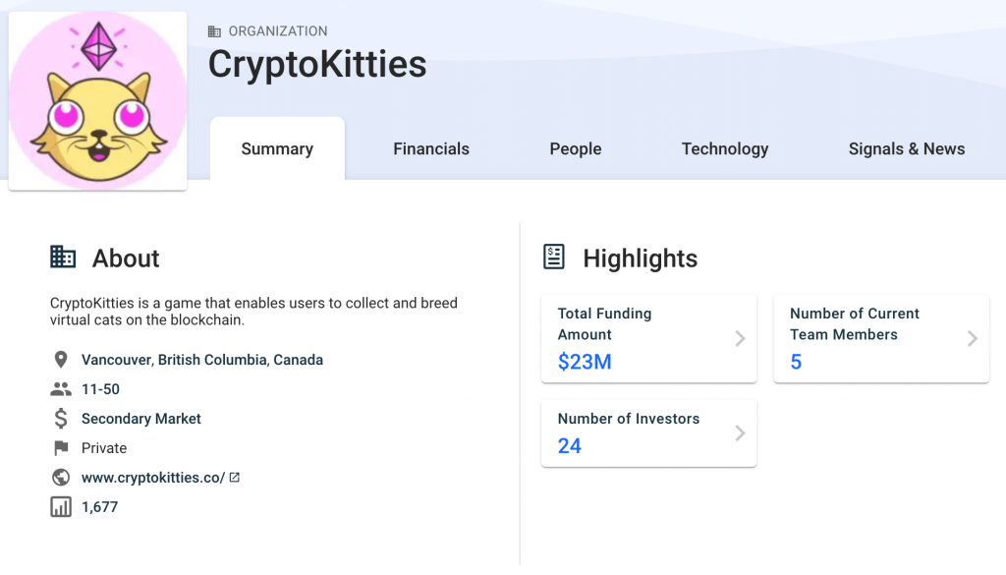Open the www.cryptokitties.co link

click(153, 478)
